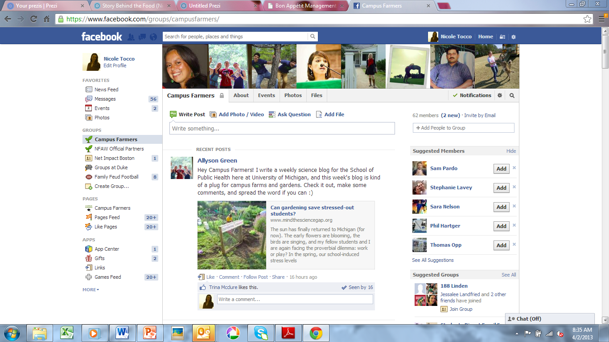The image size is (609, 342).
Task: Open Gifts app in sidebar
Action: click(99, 258)
